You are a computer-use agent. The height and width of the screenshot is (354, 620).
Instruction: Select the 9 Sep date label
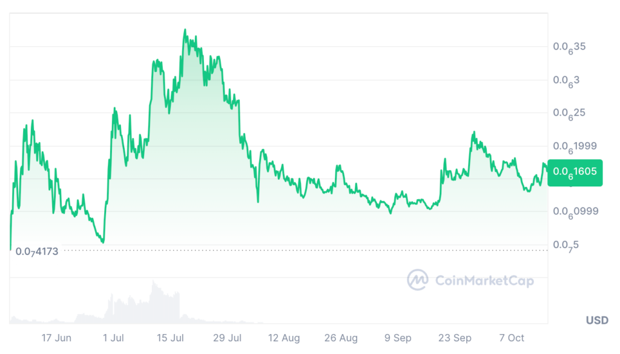tap(398, 338)
